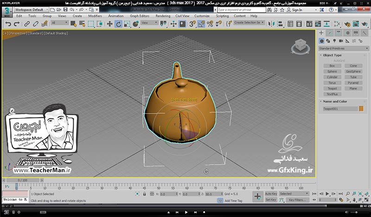Image resolution: width=371 pixels, height=217 pixels.
Task: Click the Undo arrow in main toolbar
Action: point(8,24)
